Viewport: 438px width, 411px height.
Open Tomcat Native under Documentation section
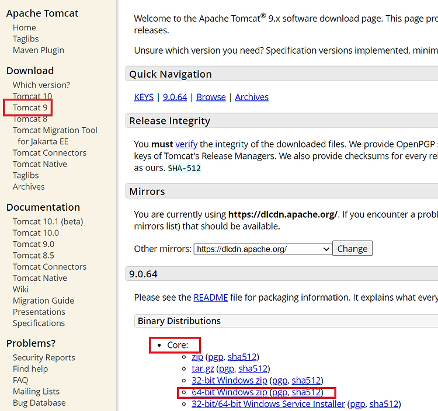click(40, 278)
